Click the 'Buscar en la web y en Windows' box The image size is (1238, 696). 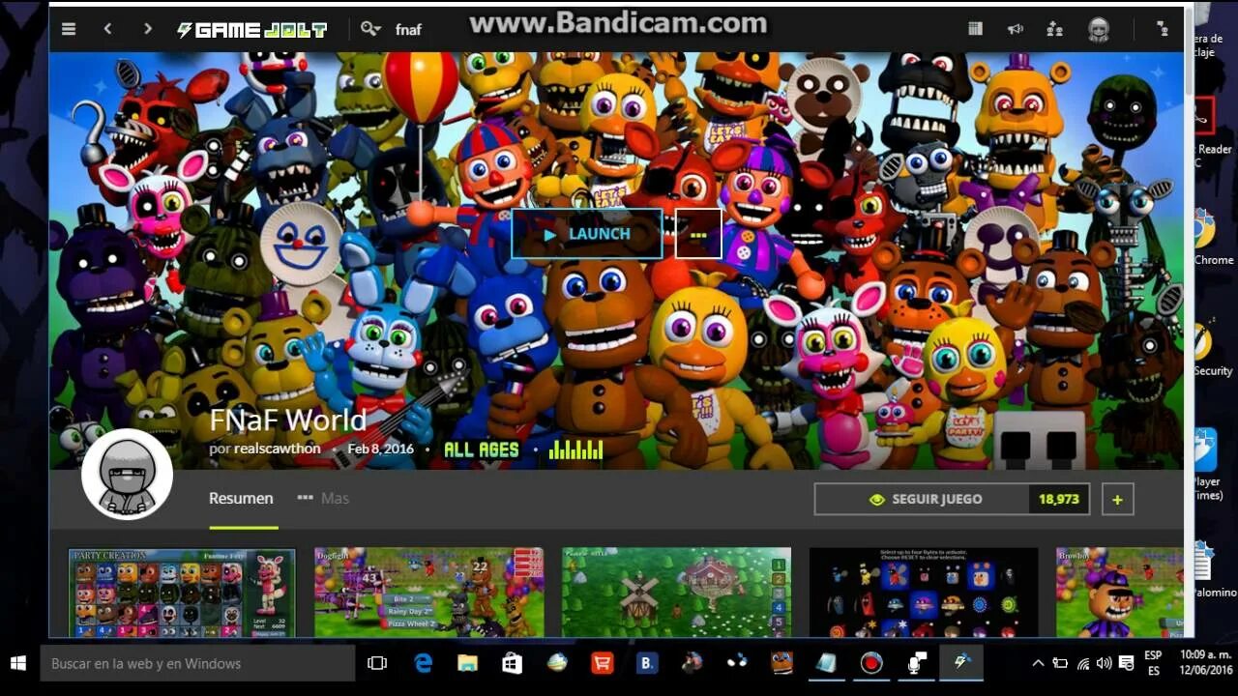pyautogui.click(x=197, y=663)
